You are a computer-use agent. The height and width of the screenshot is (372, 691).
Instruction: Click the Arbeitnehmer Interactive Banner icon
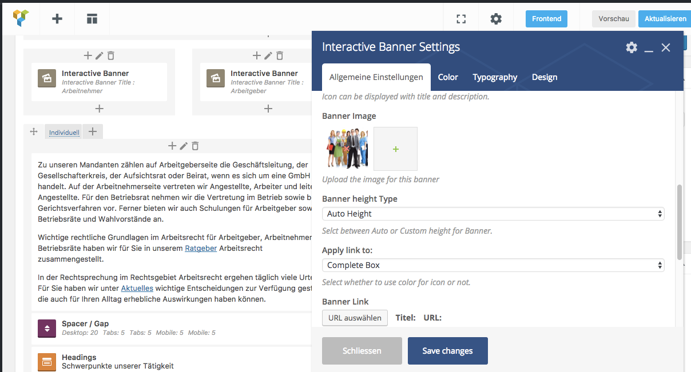point(46,78)
